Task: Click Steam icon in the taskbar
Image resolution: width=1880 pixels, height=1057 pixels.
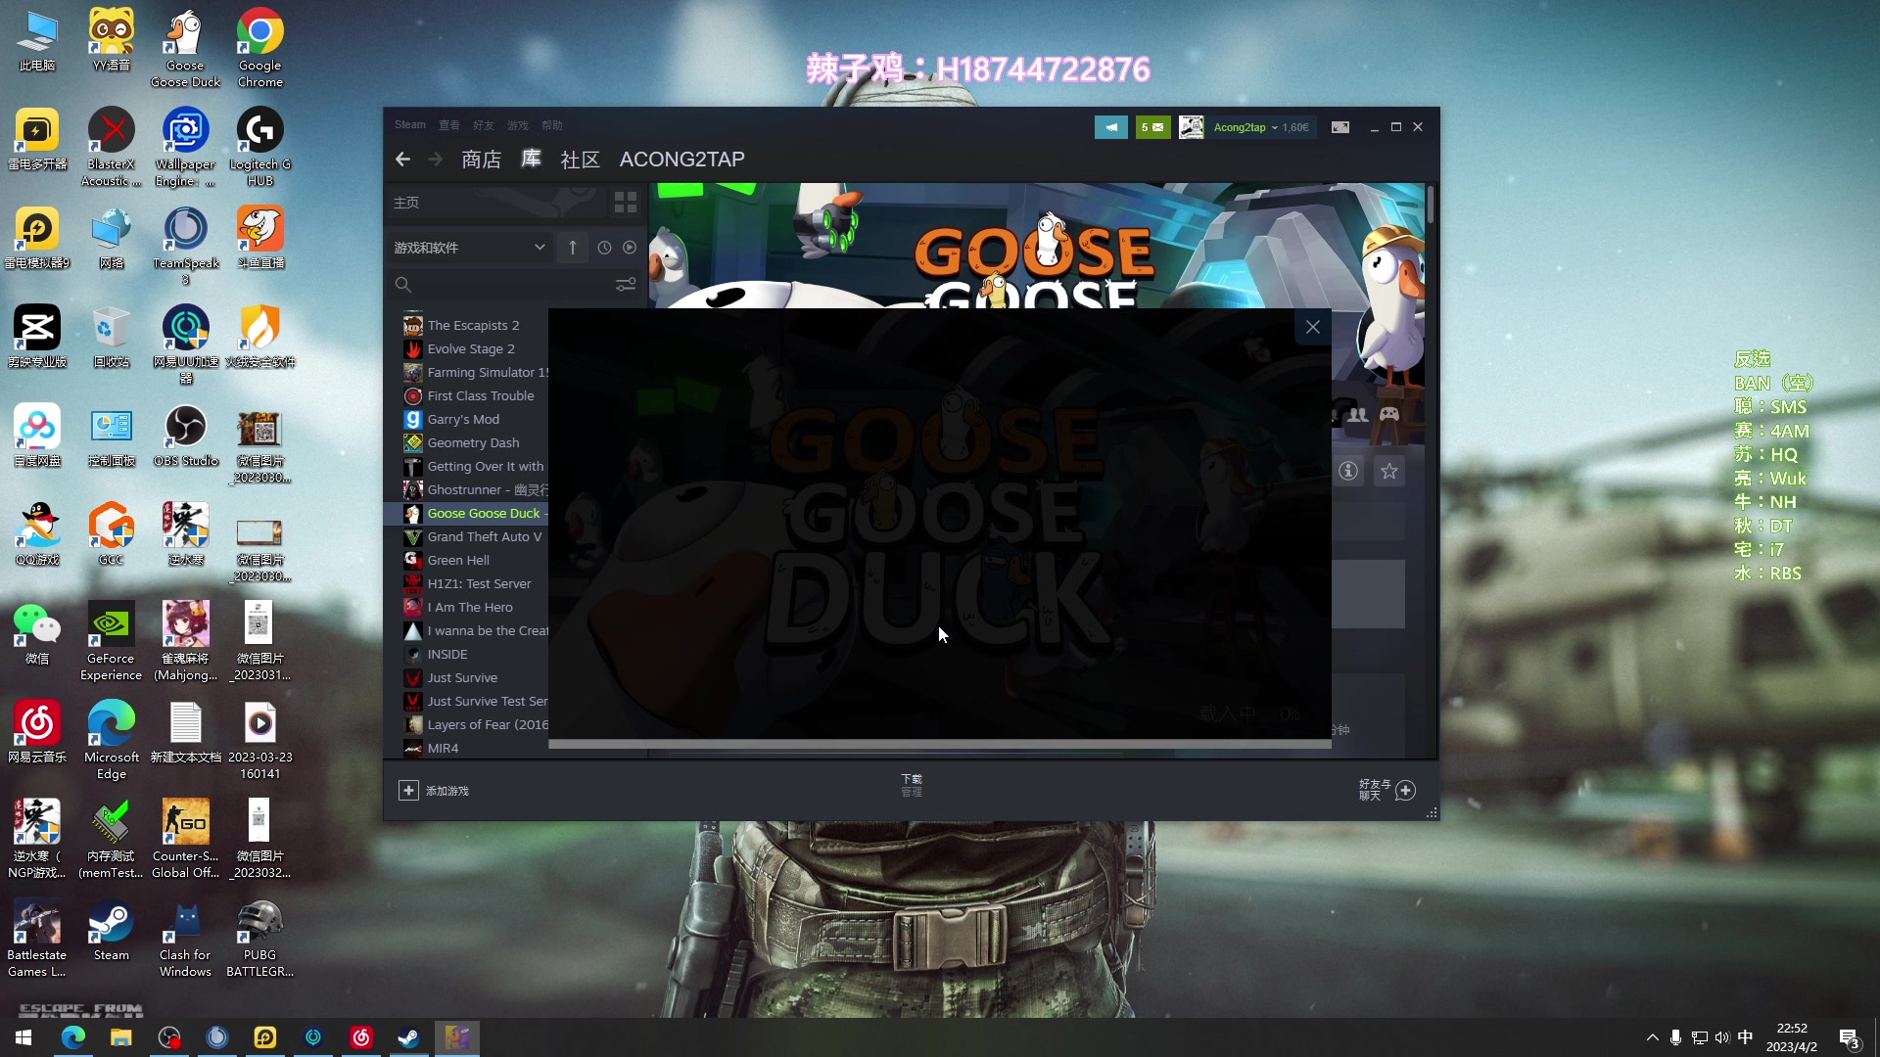Action: coord(408,1037)
